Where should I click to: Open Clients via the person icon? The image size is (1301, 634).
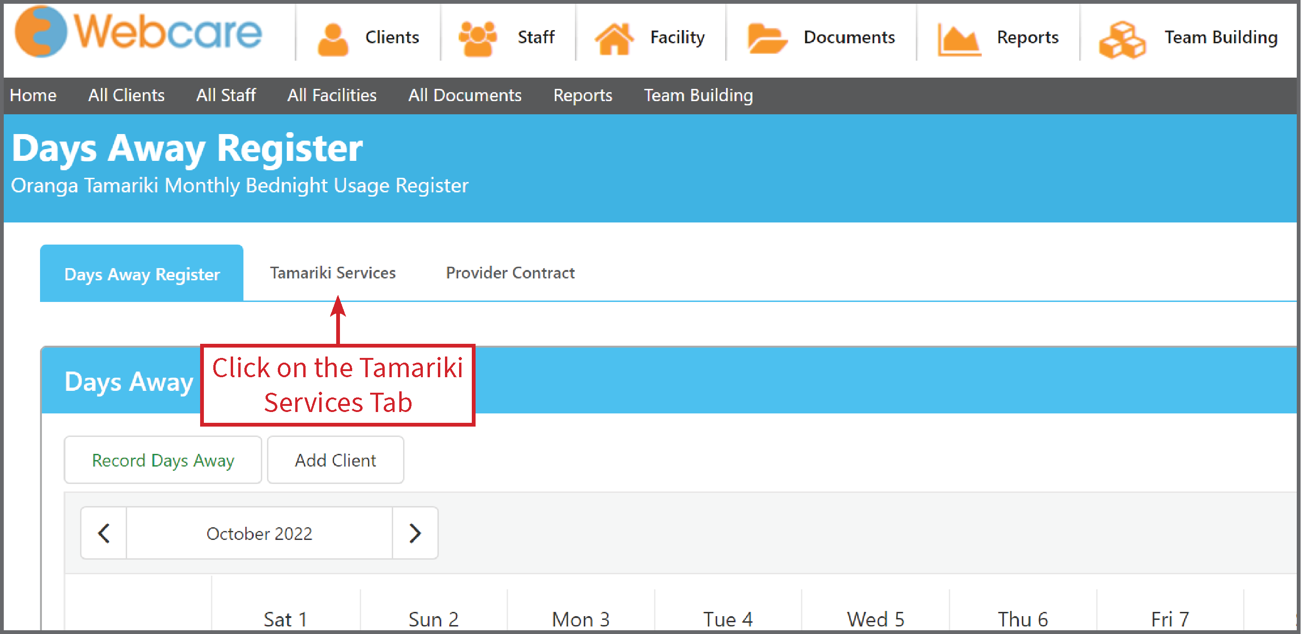[333, 39]
